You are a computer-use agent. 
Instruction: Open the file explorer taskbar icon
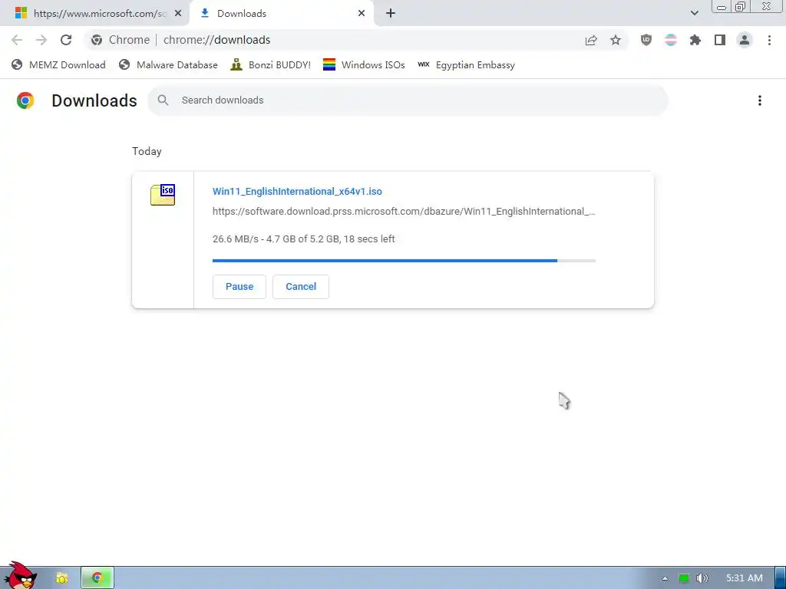click(61, 578)
